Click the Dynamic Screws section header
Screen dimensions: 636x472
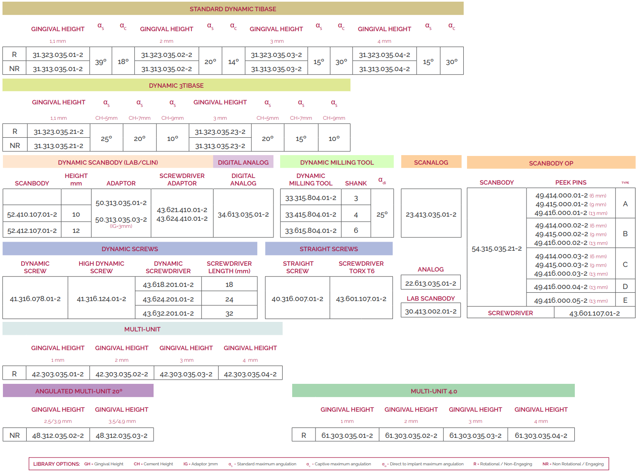click(130, 249)
